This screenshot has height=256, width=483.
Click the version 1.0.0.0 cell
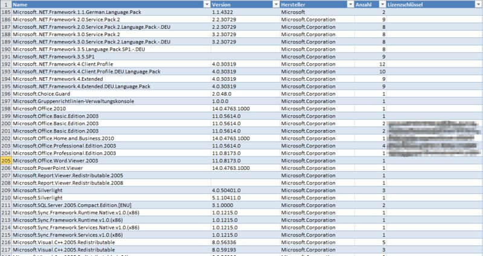point(245,101)
